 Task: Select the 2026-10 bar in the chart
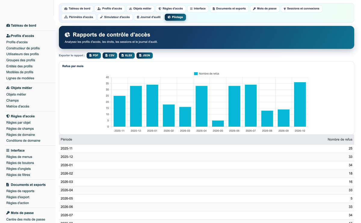coord(300,104)
